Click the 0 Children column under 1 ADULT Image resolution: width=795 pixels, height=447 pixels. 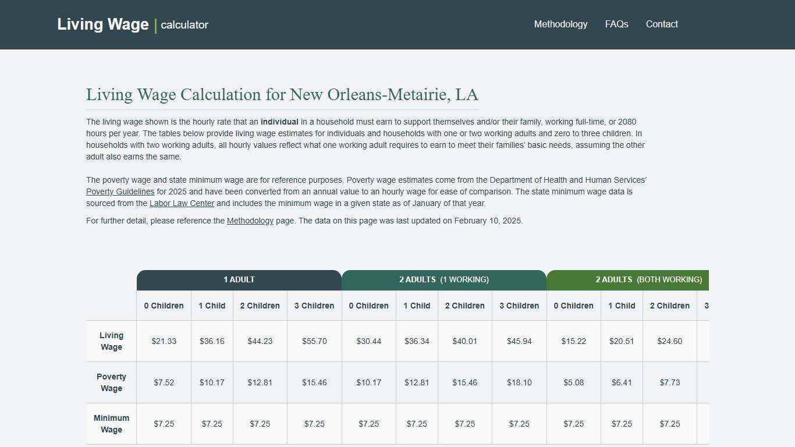point(164,306)
